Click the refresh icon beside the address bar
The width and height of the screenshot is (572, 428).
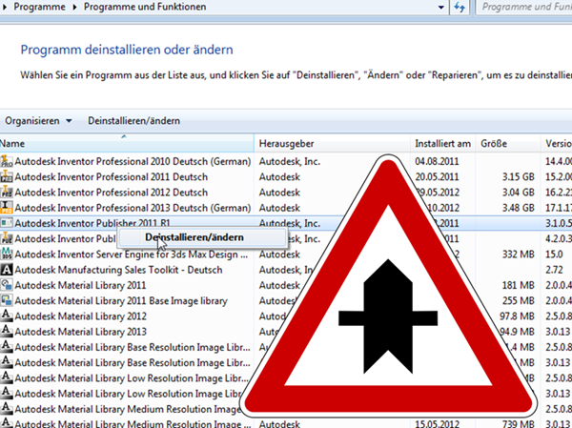point(460,7)
